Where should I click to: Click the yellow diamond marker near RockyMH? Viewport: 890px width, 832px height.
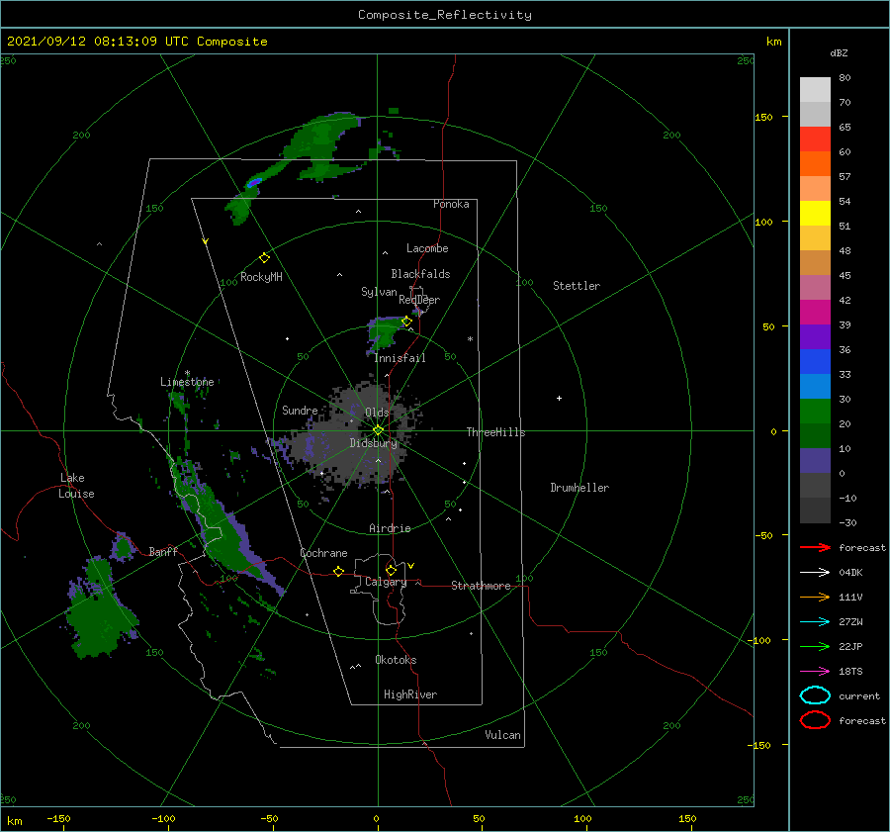(264, 258)
